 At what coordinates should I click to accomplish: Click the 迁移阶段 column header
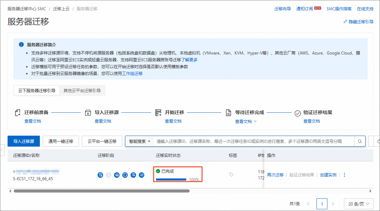(x=106, y=156)
